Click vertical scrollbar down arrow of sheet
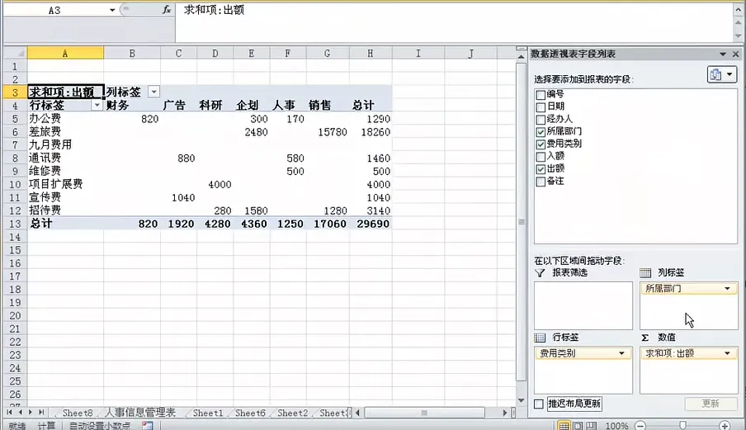The image size is (746, 430). pyautogui.click(x=521, y=400)
